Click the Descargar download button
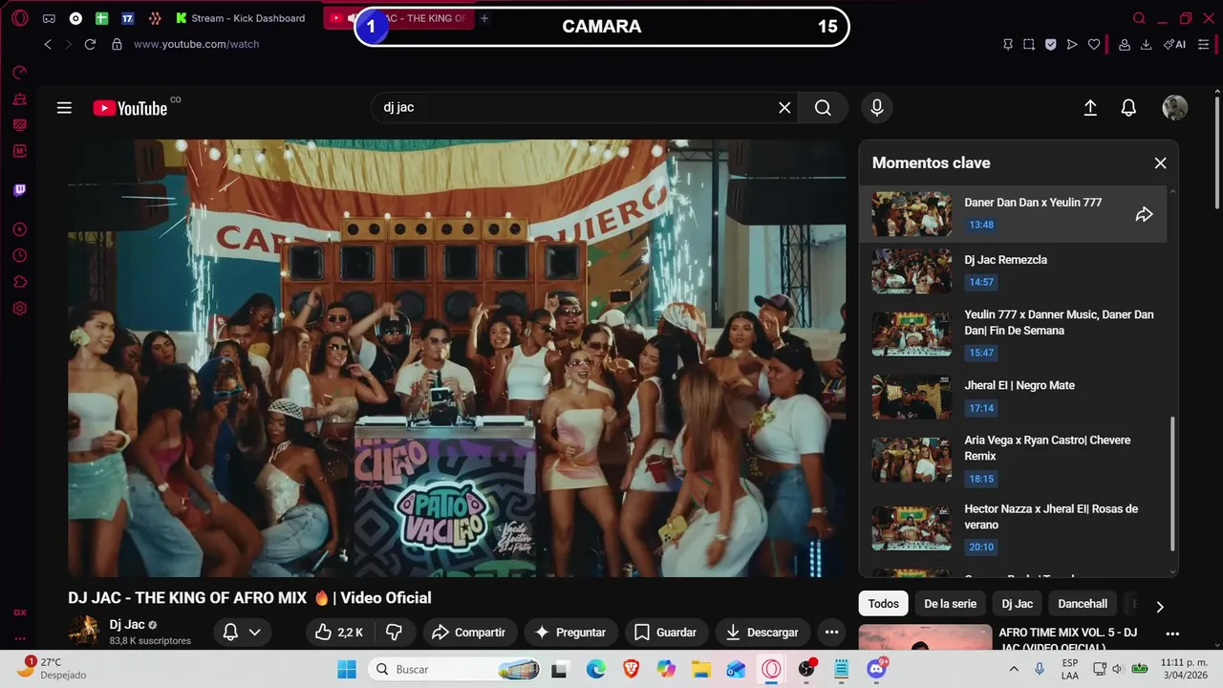The height and width of the screenshot is (688, 1223). [762, 633]
